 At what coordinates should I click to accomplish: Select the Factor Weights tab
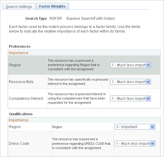[52, 6]
